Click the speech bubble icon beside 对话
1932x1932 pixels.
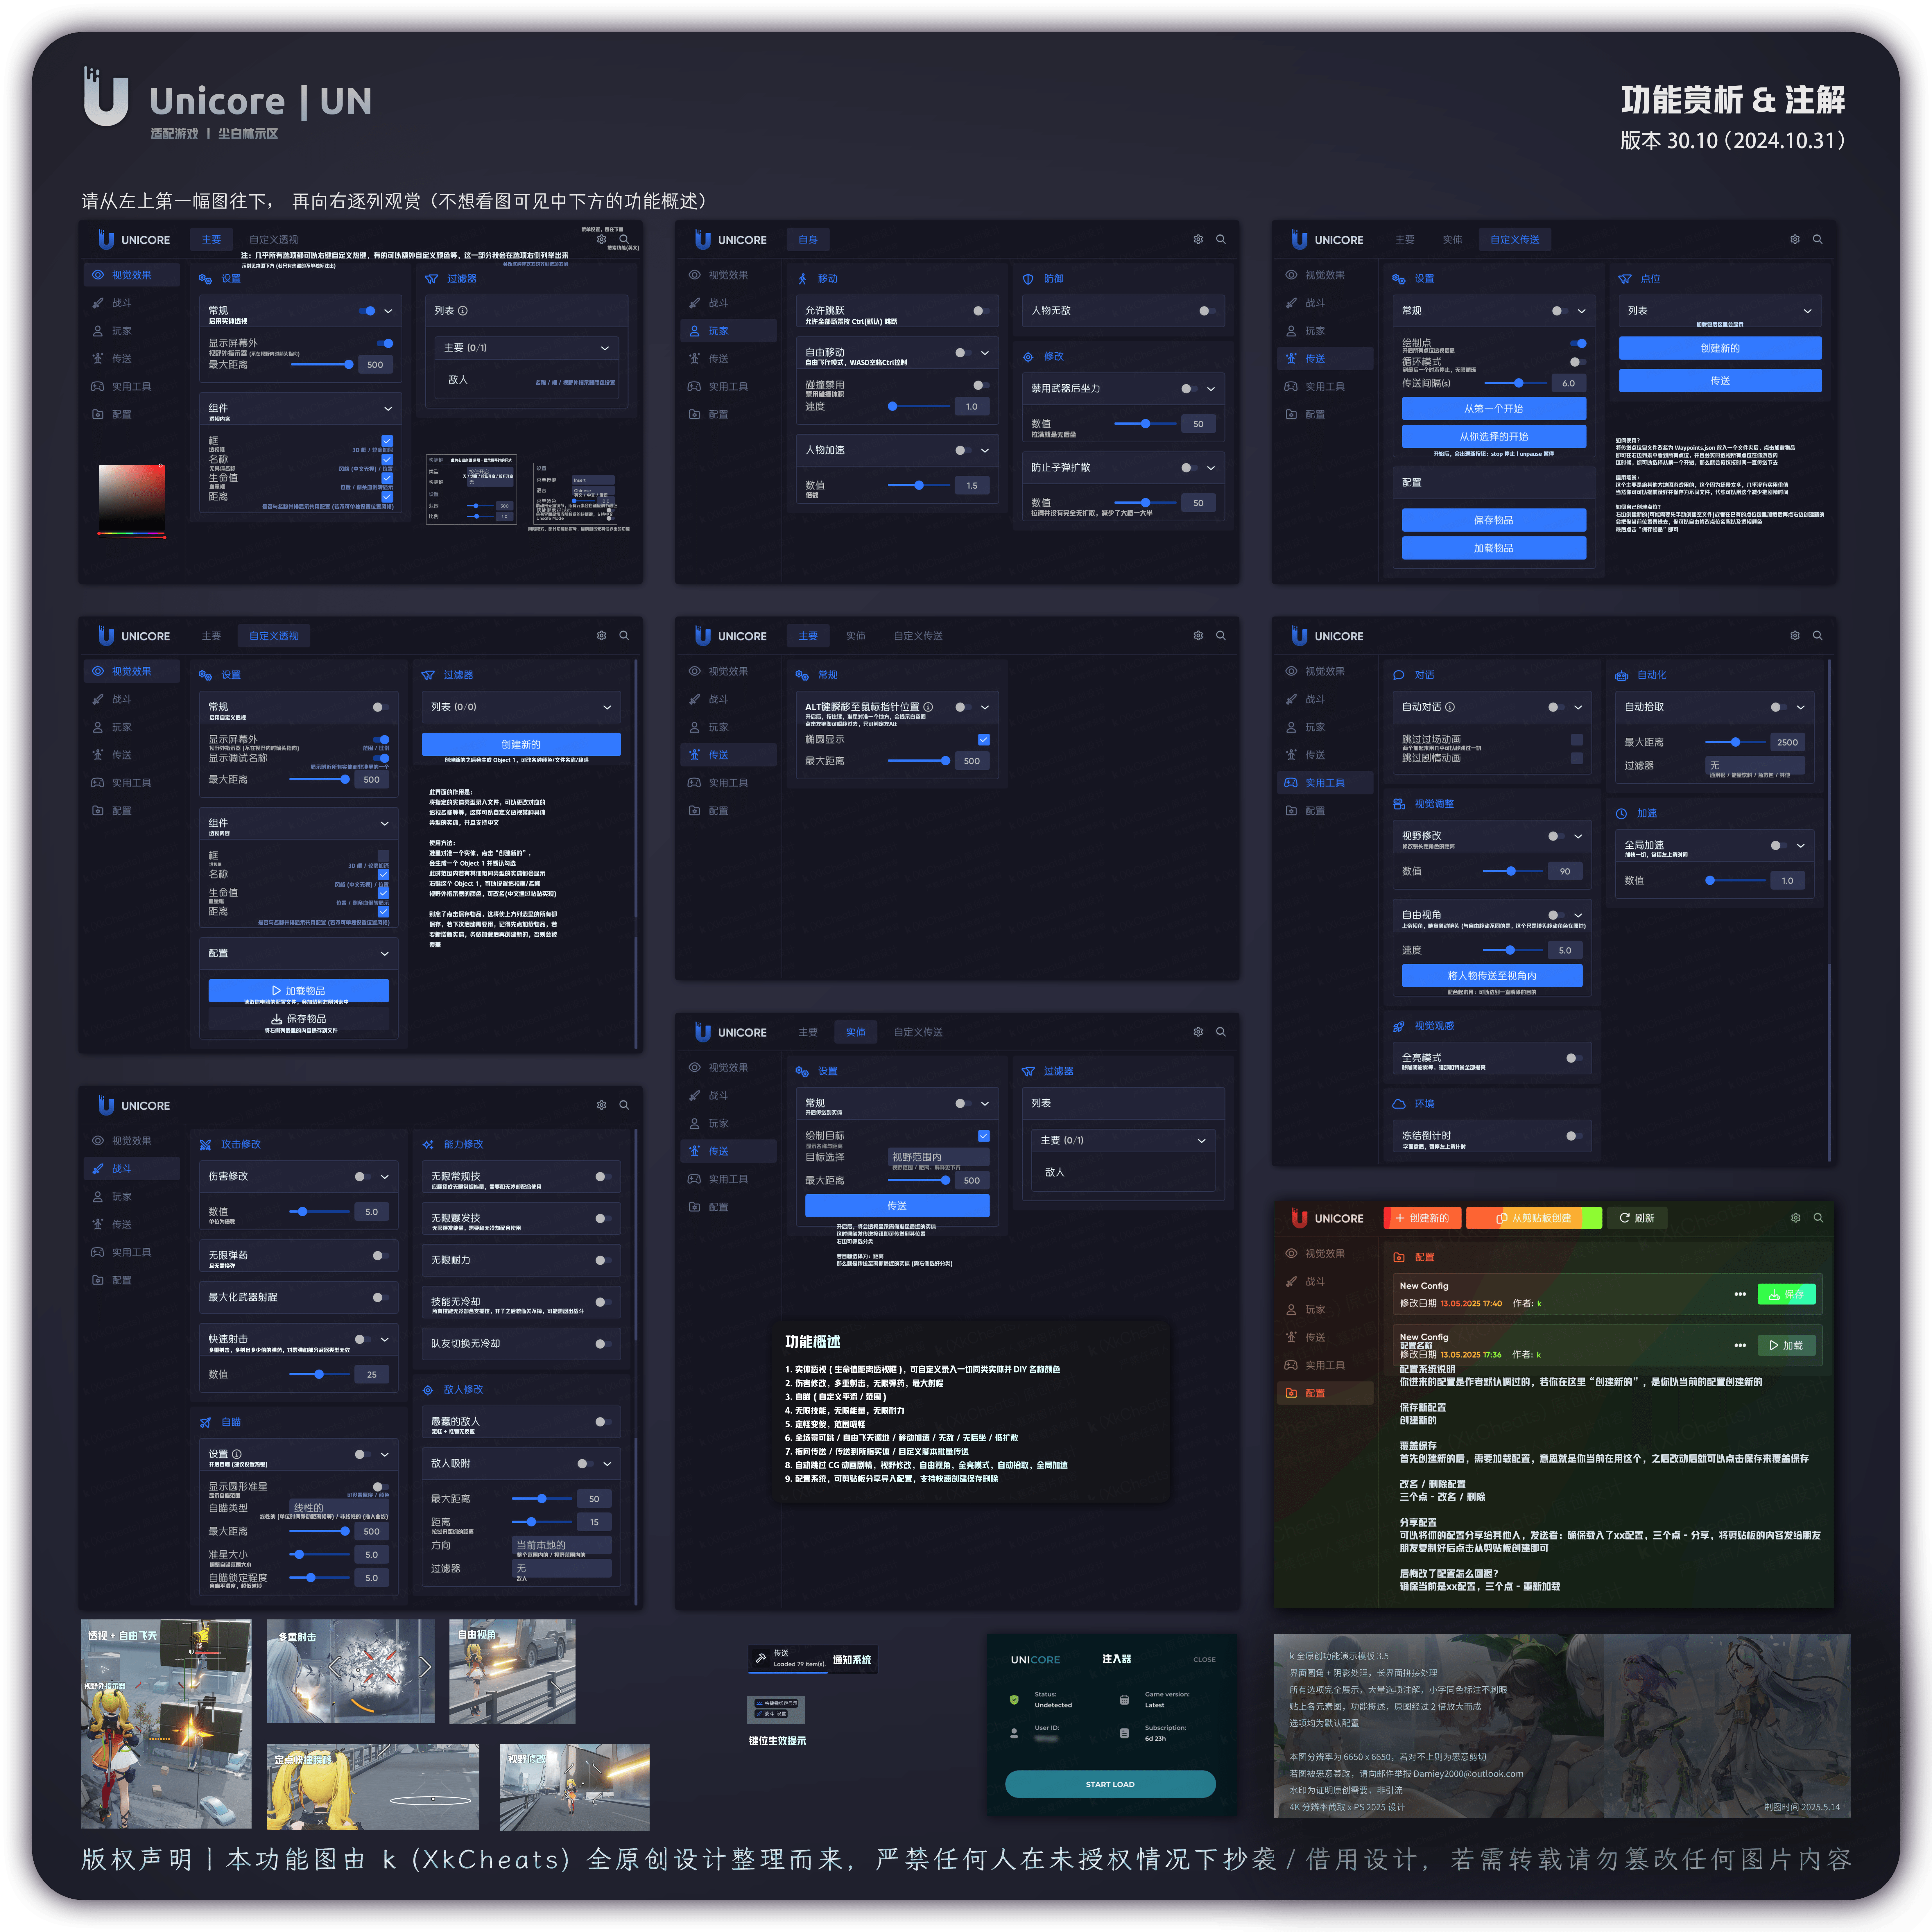(x=1399, y=675)
